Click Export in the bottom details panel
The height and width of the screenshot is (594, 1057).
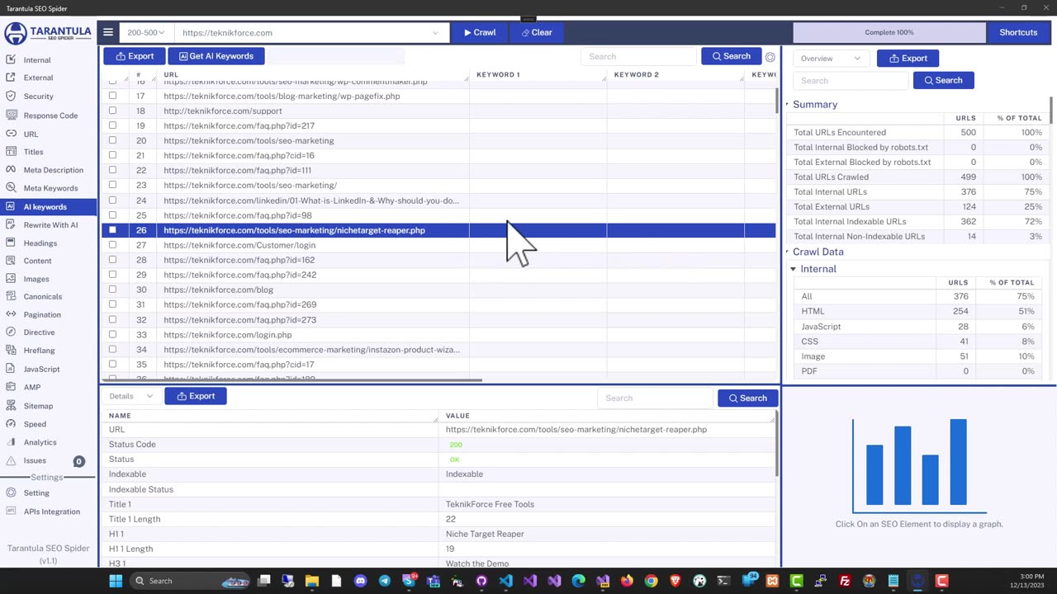(x=196, y=396)
